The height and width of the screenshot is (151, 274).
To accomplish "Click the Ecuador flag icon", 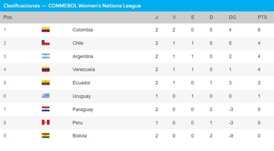I will [x=46, y=83].
